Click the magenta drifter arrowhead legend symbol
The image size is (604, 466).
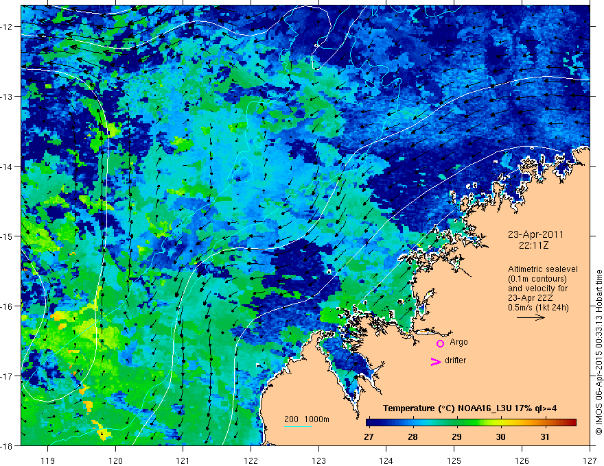pyautogui.click(x=435, y=361)
